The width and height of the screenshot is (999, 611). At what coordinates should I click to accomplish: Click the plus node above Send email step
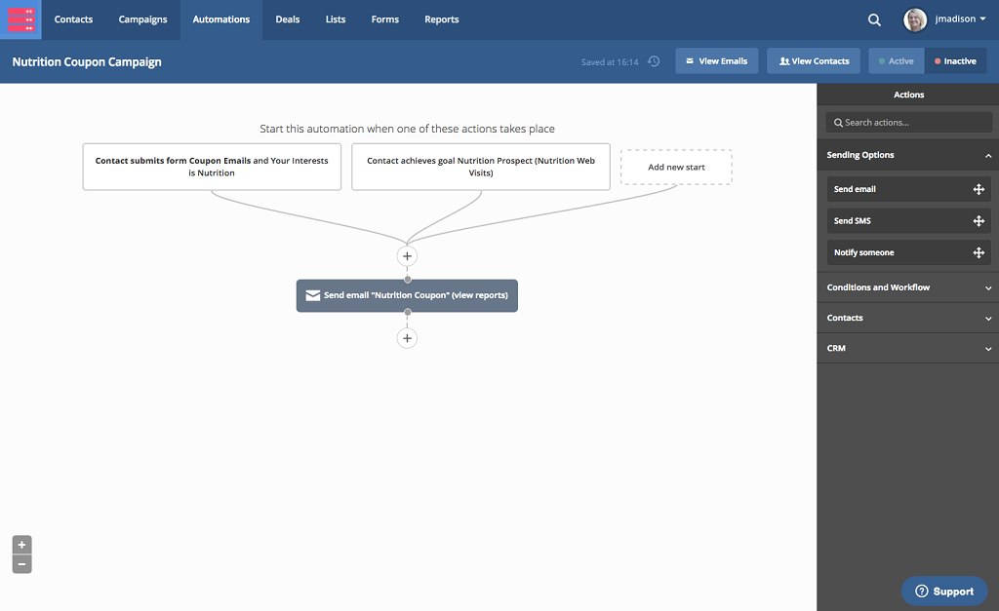[407, 256]
